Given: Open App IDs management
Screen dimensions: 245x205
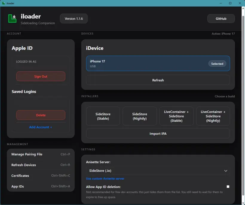Looking at the screenshot, I should 41,186.
